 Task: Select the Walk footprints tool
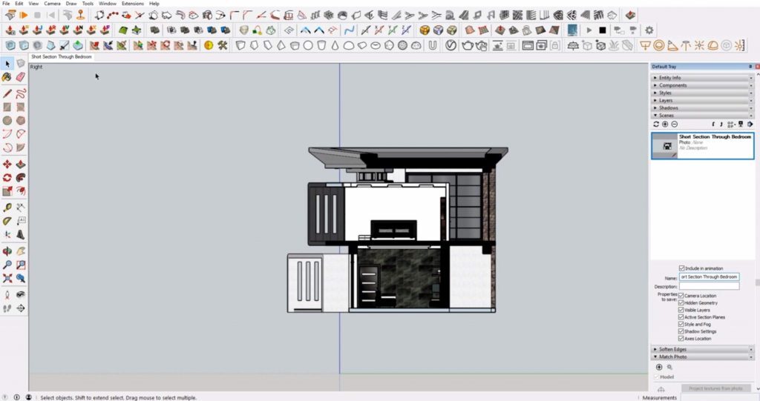coord(7,308)
